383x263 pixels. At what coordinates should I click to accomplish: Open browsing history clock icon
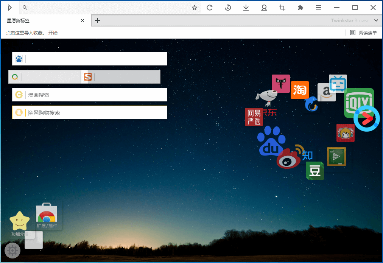[x=228, y=8]
